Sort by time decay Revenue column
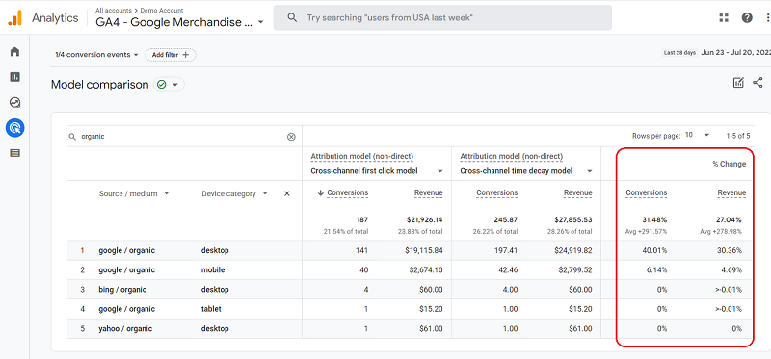This screenshot has width=771, height=359. click(577, 193)
